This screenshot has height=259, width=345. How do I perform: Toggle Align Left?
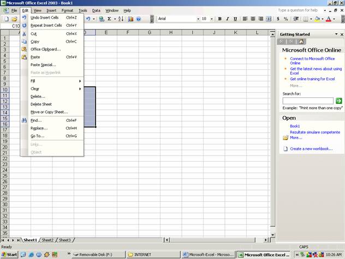point(245,19)
